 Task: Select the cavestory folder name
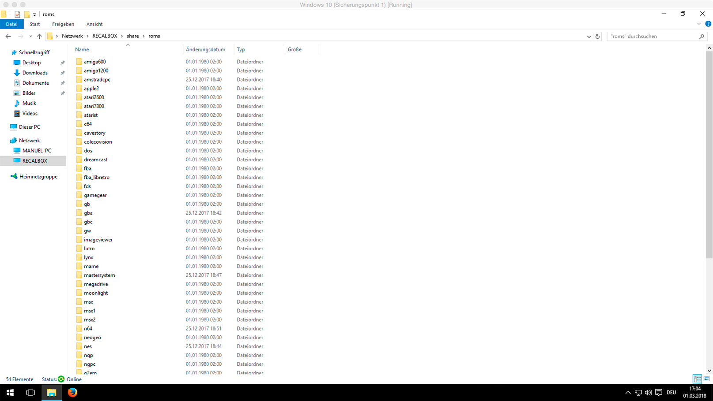[94, 133]
